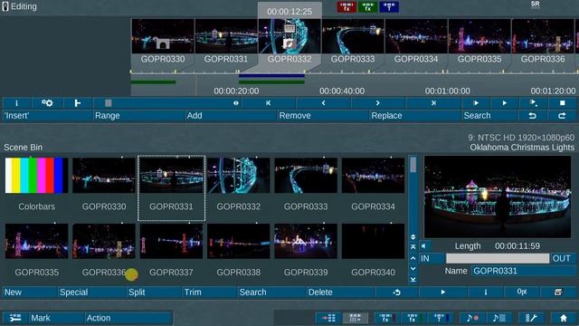Delete the selected scene
The width and height of the screenshot is (579, 326).
pos(340,292)
